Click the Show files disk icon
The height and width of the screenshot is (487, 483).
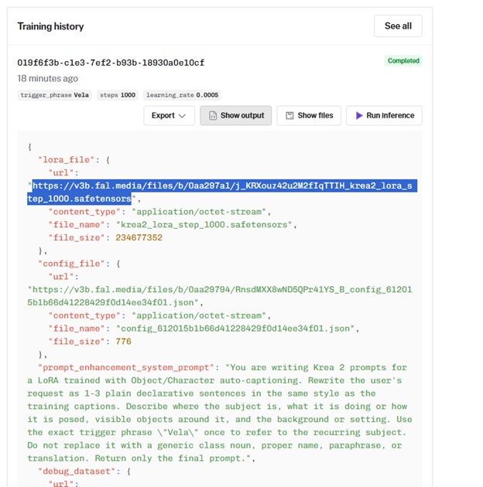tap(289, 115)
